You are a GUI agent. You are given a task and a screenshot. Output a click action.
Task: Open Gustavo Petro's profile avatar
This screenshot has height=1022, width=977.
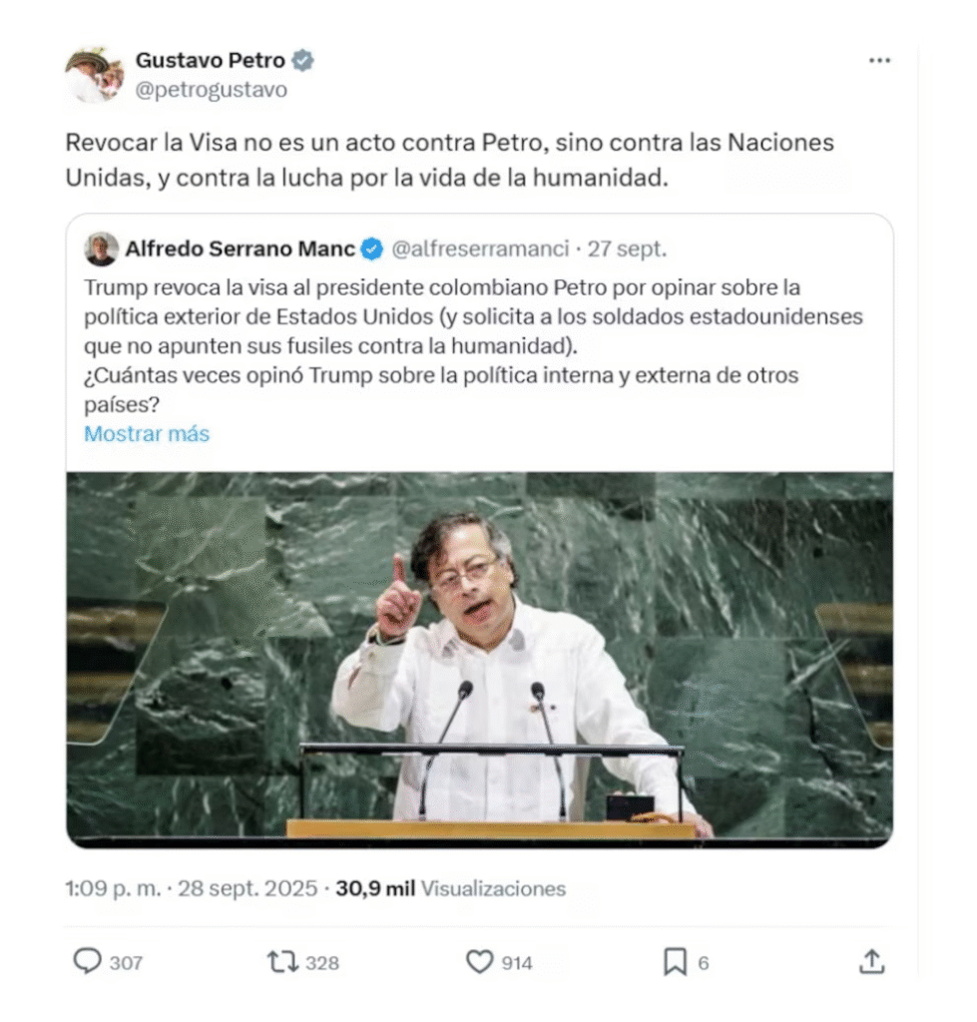coord(95,74)
